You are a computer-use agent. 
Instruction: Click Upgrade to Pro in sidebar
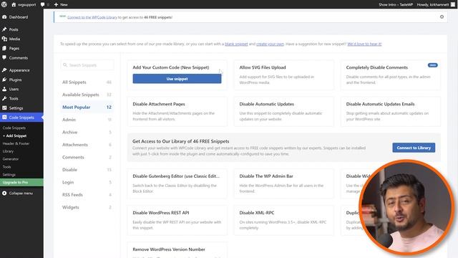click(21, 182)
